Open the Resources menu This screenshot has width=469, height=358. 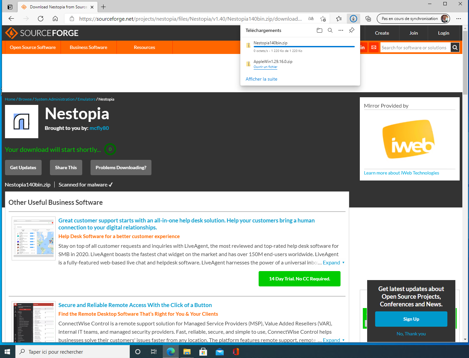(144, 47)
